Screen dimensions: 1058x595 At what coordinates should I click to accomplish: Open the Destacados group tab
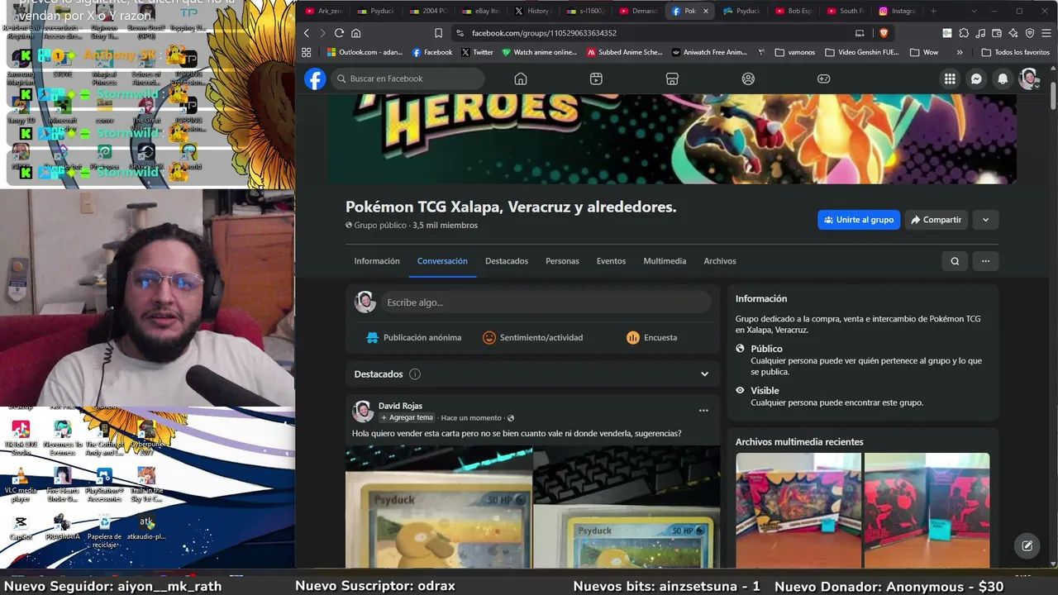pos(507,261)
